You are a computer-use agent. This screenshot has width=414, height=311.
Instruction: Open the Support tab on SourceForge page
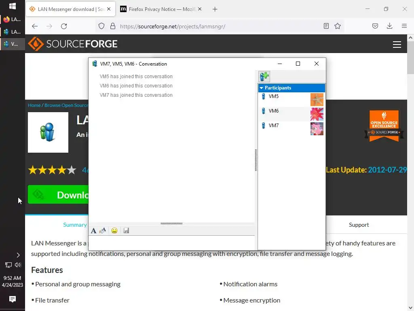[x=359, y=225]
